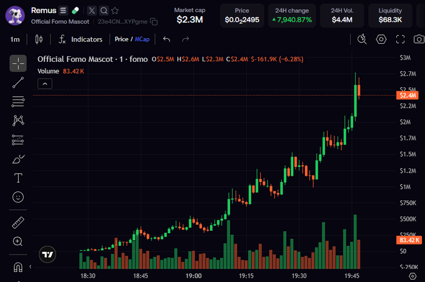This screenshot has height=282, width=425.
Task: Click the 83.42K volume axis label
Action: click(409, 240)
